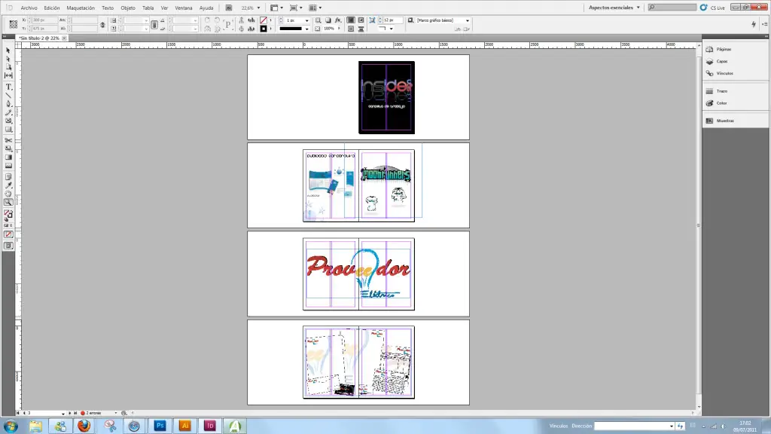Select the Page tool
The height and width of the screenshot is (434, 771).
tap(8, 67)
